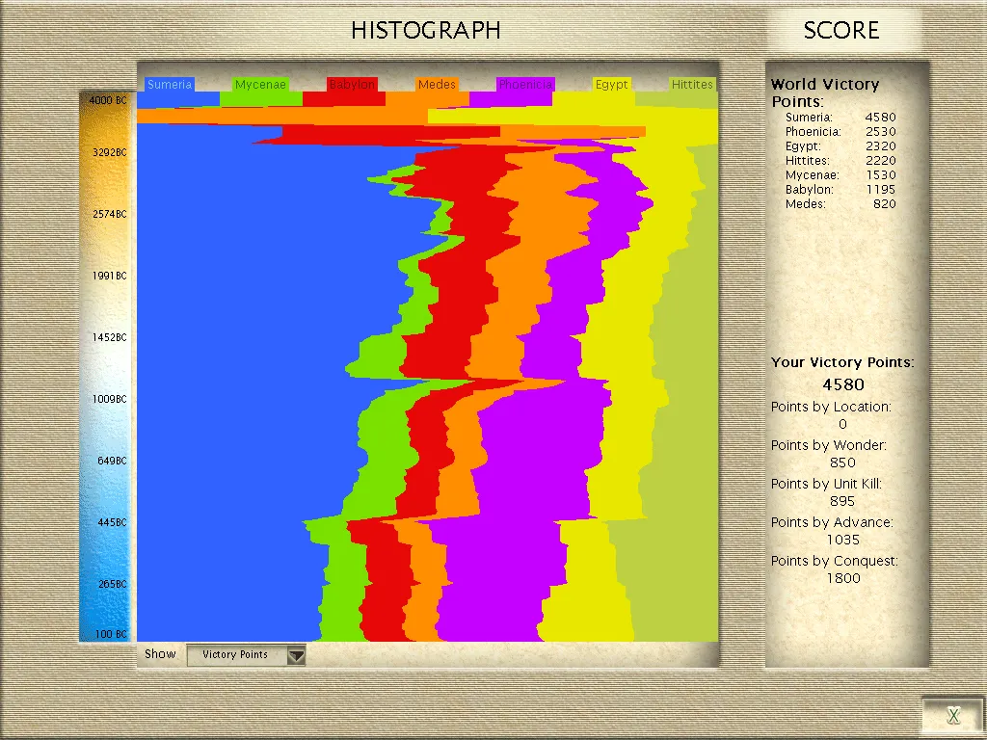987x740 pixels.
Task: Click the HISTOGRAPH title
Action: click(425, 30)
